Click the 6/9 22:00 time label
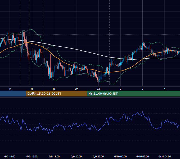 tap(98, 156)
